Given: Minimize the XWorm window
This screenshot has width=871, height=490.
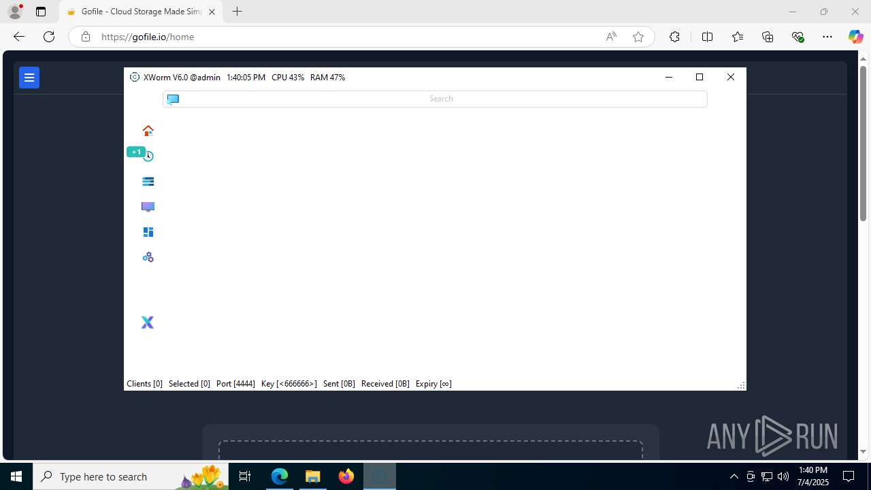Looking at the screenshot, I should pyautogui.click(x=669, y=77).
